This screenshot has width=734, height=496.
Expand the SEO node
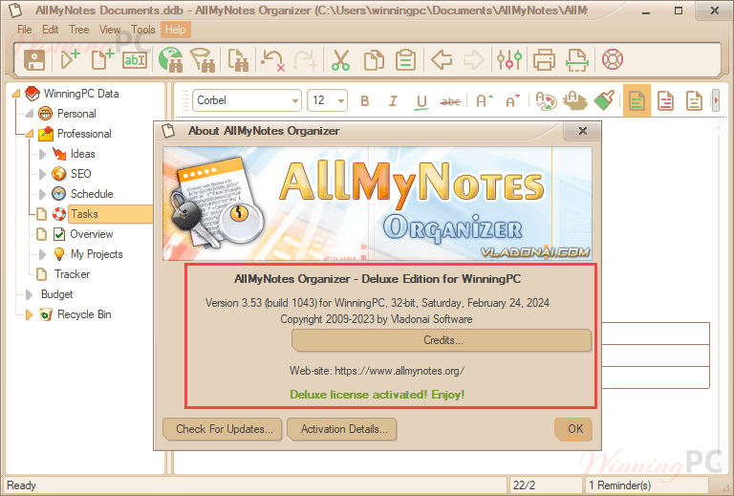point(43,174)
